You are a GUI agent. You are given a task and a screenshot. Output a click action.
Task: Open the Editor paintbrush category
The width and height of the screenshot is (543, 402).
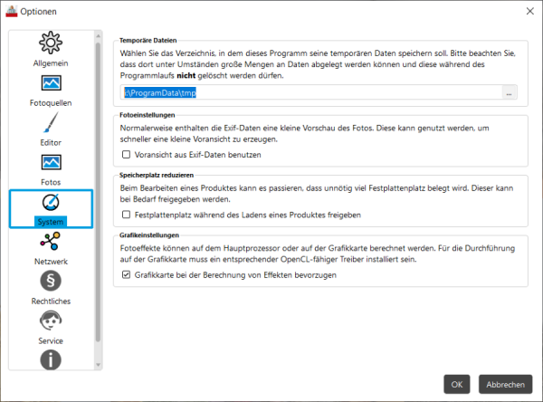(51, 122)
